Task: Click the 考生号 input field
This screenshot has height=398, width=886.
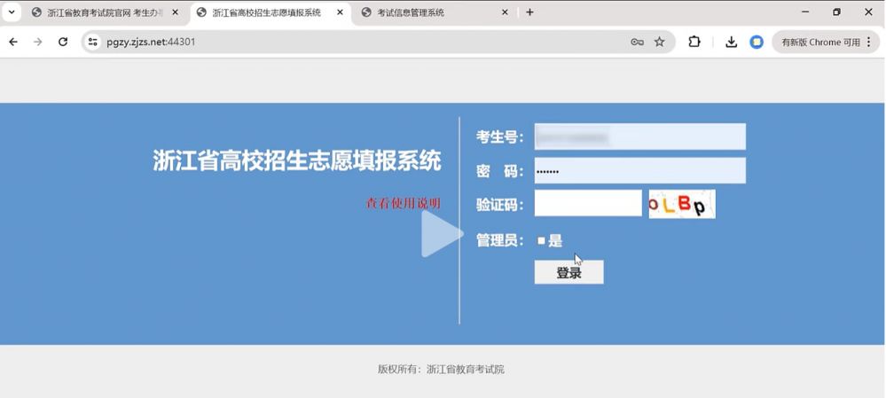Action: click(639, 137)
